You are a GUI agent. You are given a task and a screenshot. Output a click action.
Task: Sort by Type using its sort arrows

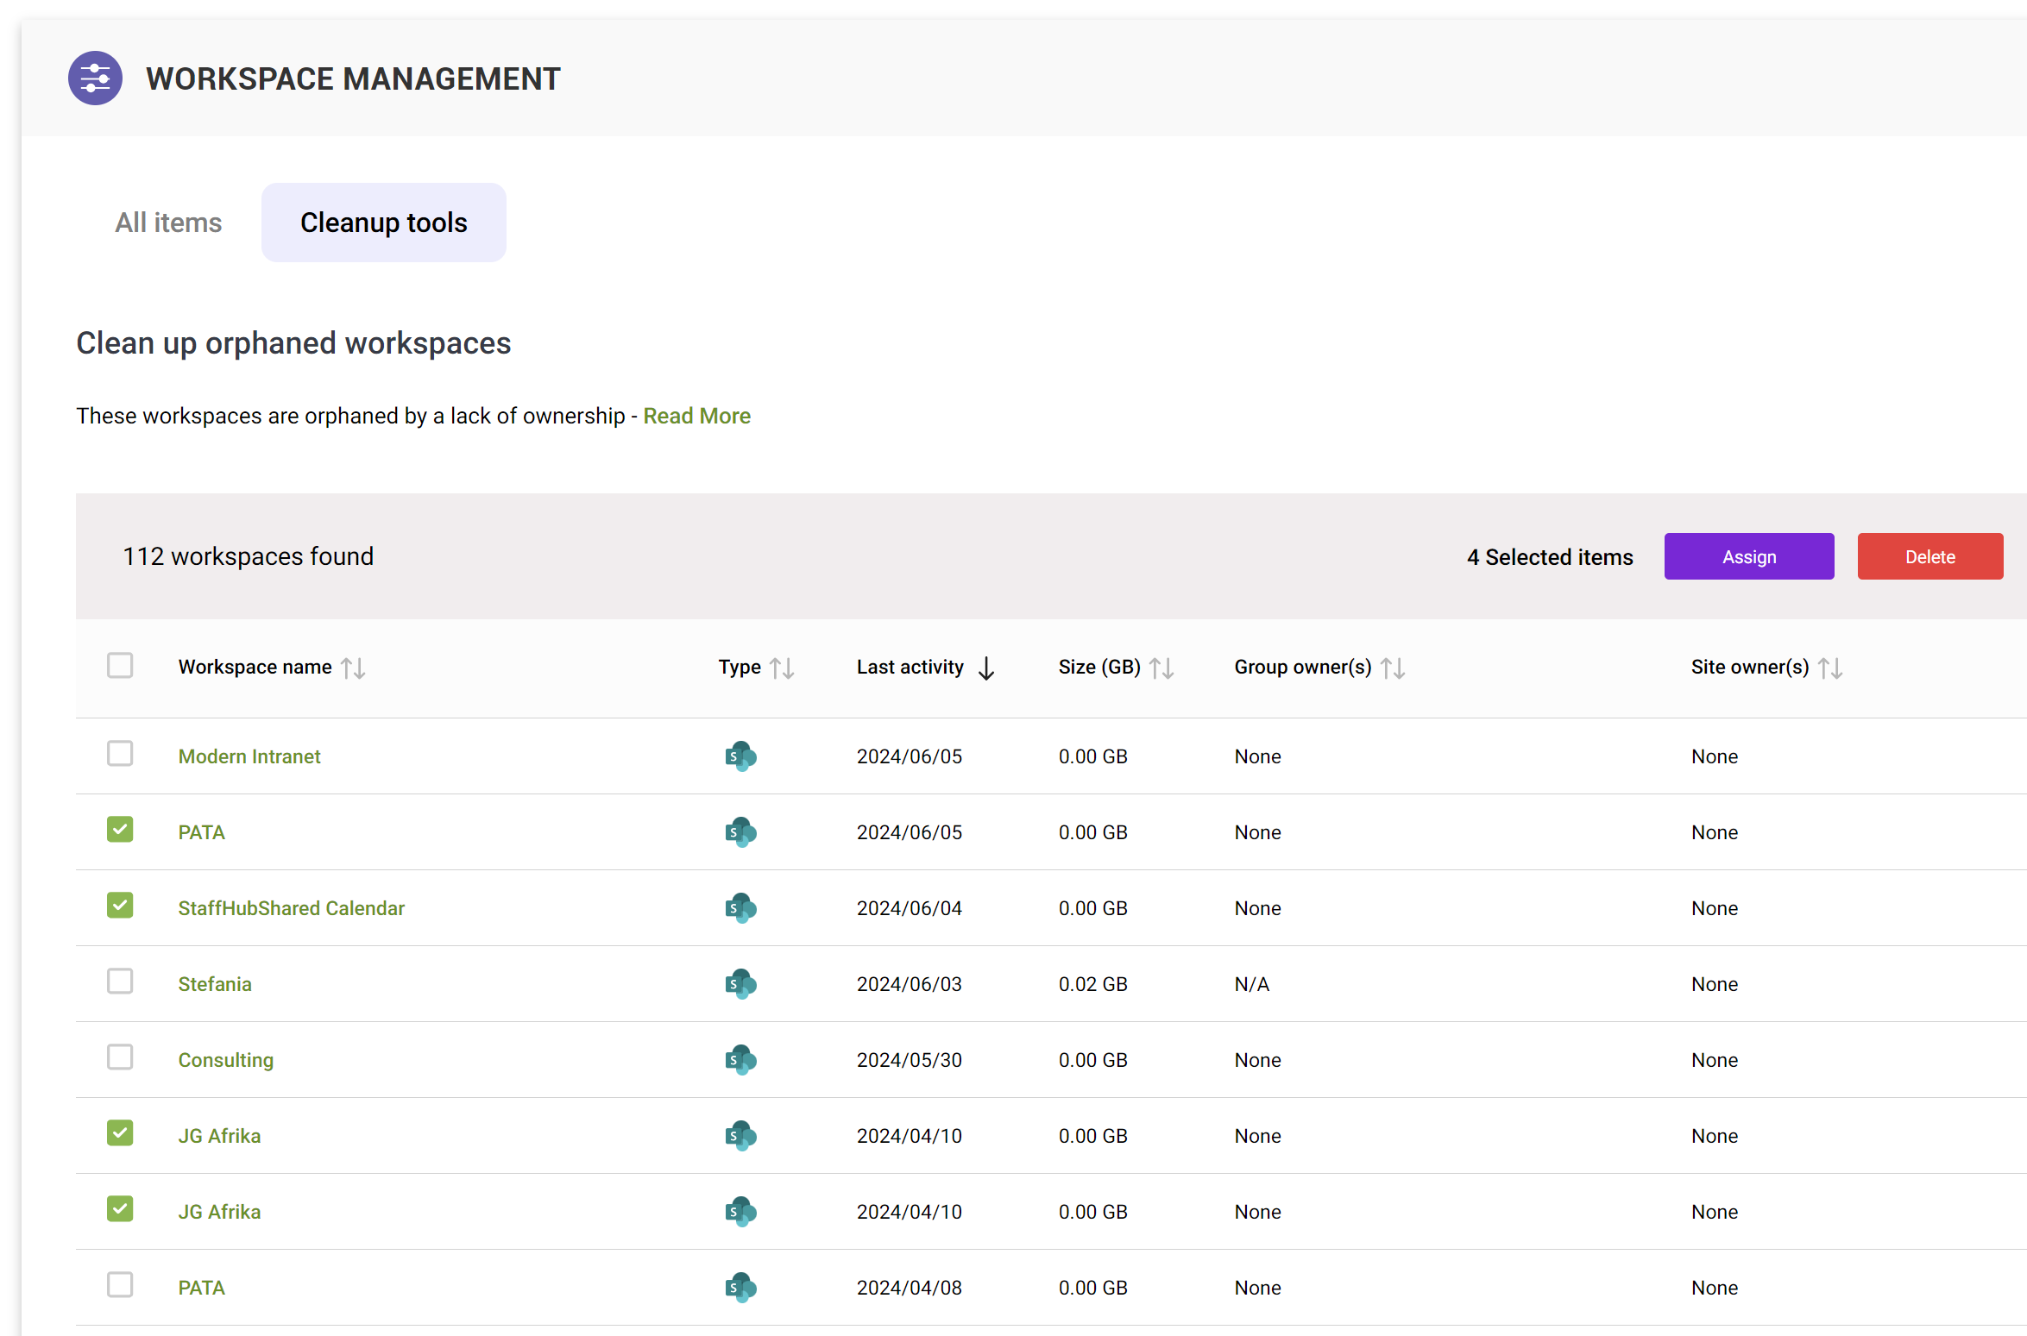782,668
